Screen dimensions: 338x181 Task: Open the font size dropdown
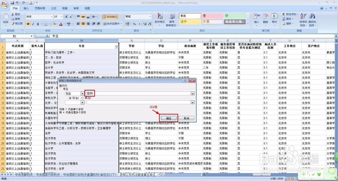pos(62,16)
